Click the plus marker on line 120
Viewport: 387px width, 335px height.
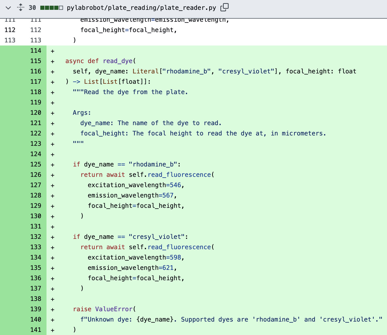pos(52,113)
